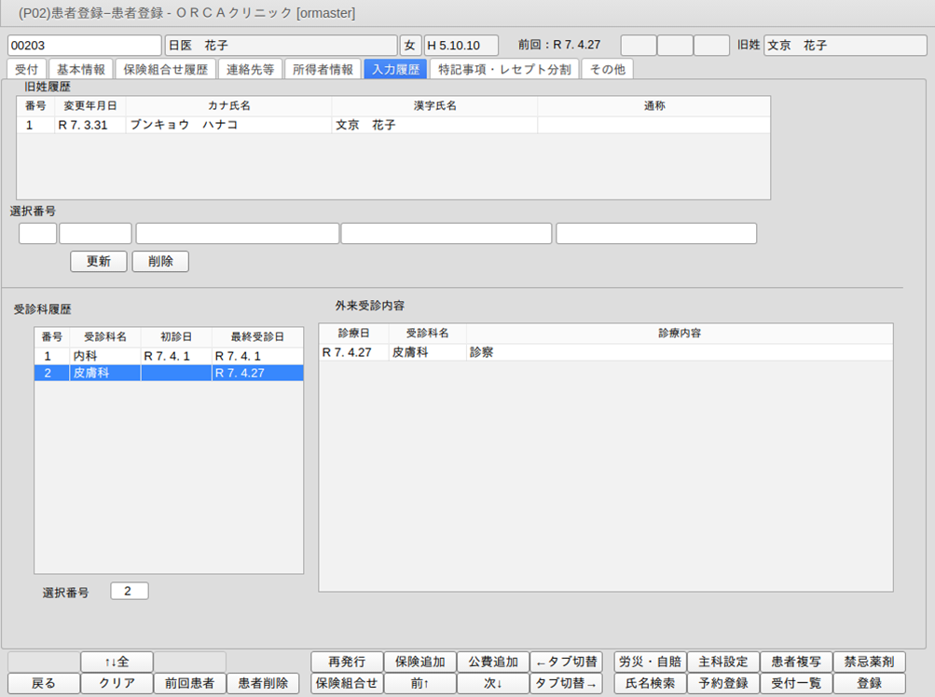Click the 再発行 button
Screen dimensions: 935x697
(x=346, y=662)
